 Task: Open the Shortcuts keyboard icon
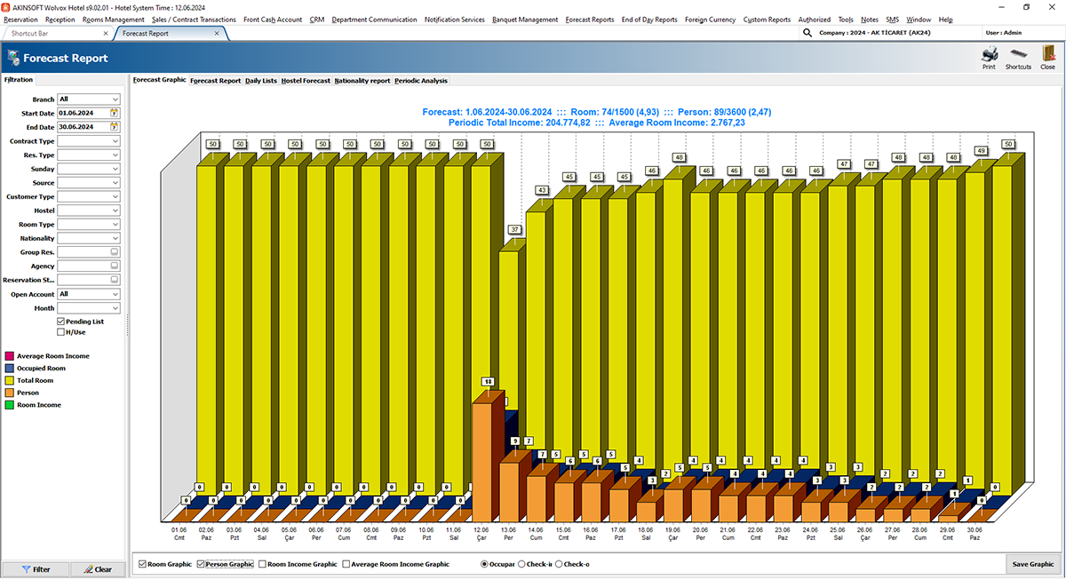point(1018,54)
